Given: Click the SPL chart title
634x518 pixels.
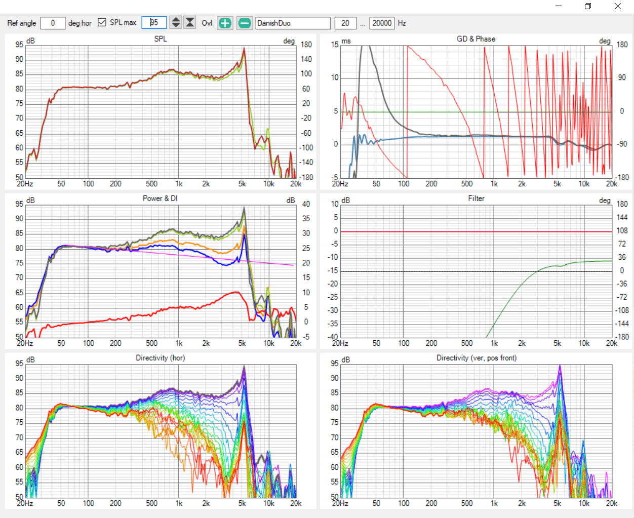Looking at the screenshot, I should click(x=160, y=38).
